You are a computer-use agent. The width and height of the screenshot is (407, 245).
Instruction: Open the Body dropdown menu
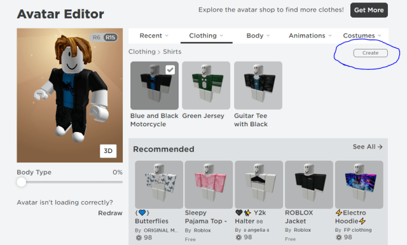258,36
